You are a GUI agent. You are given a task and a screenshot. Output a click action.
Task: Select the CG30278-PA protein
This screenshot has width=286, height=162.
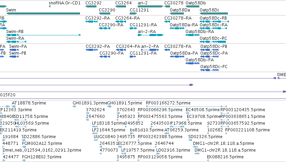[x=167, y=50]
